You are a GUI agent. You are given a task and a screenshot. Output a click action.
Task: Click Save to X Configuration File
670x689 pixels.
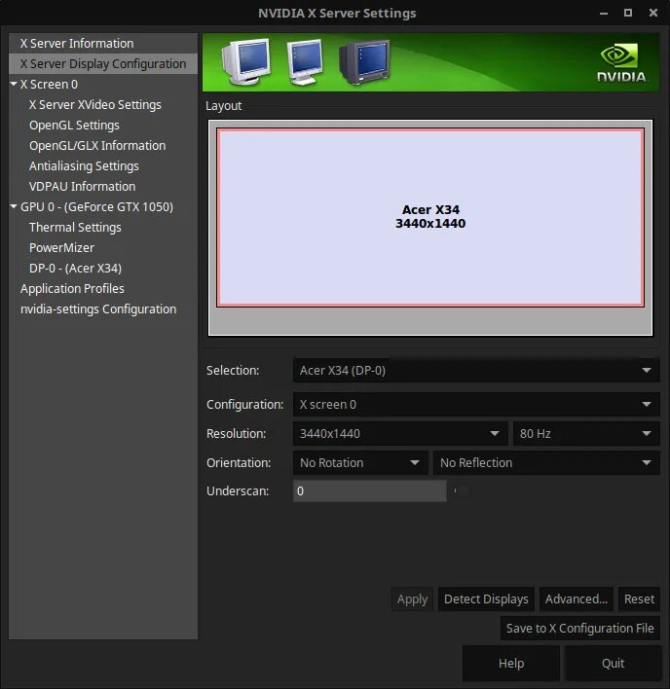(579, 629)
